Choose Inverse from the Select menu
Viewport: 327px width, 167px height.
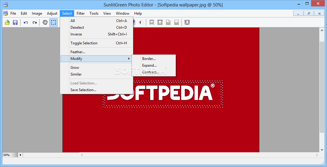tap(97, 34)
